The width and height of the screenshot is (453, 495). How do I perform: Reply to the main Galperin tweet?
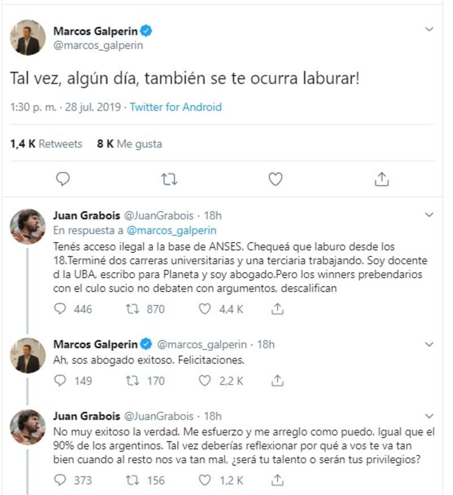63,179
